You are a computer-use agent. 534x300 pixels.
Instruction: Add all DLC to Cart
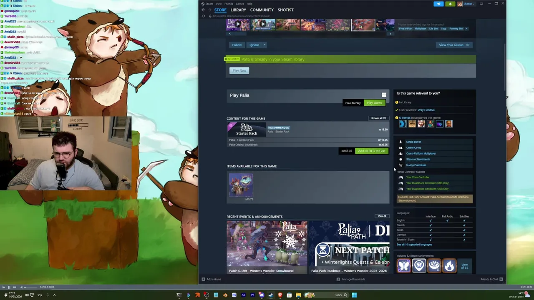(371, 151)
